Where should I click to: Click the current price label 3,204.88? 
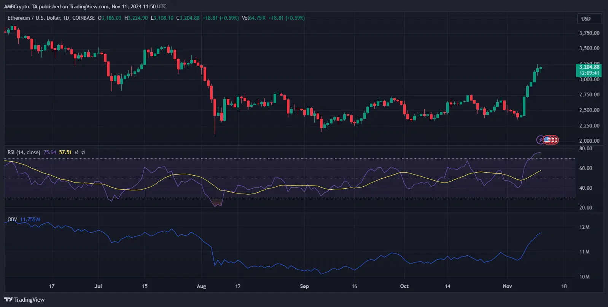[589, 67]
